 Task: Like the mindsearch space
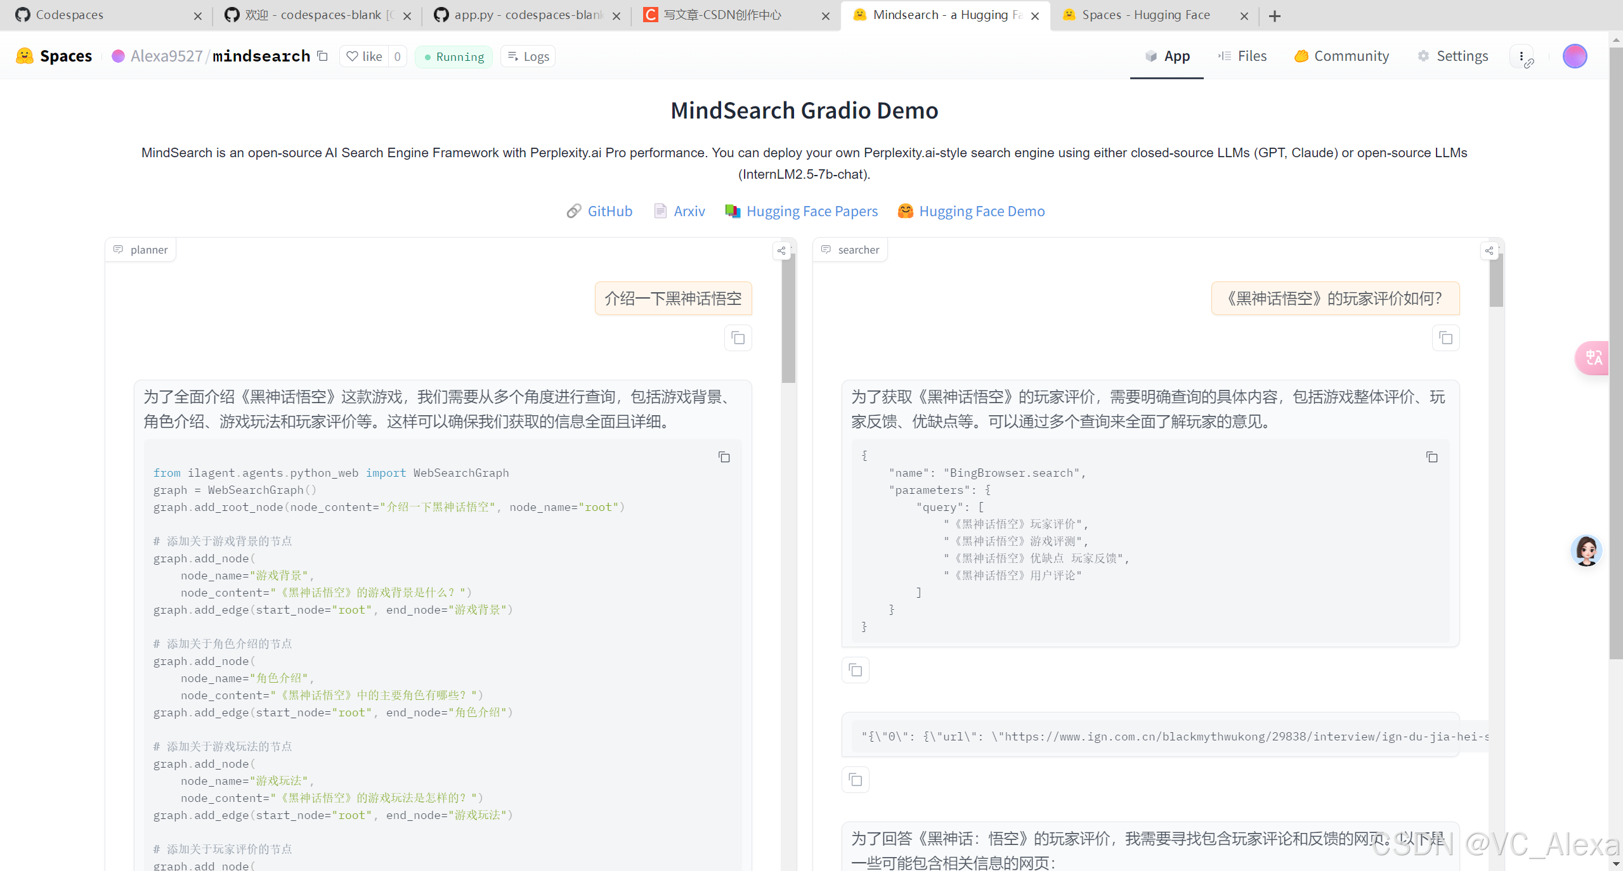[x=364, y=56]
